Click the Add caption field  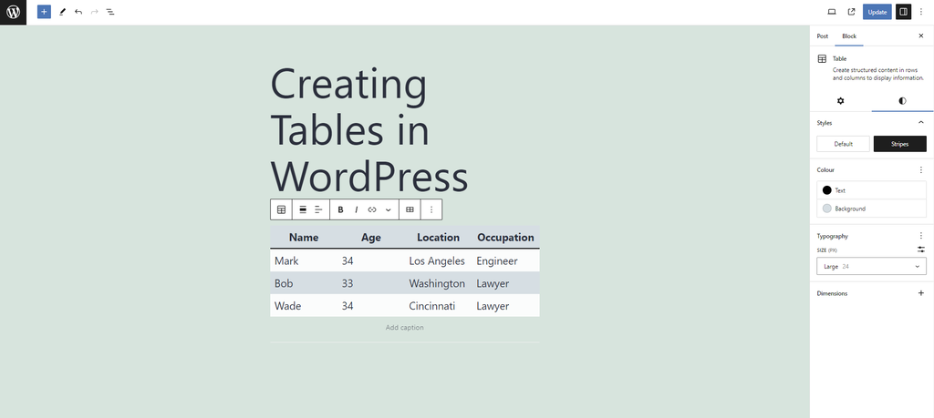pyautogui.click(x=404, y=328)
